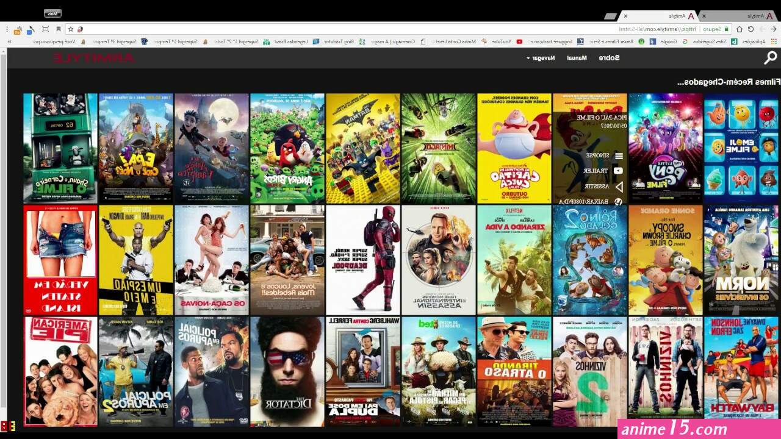Screen dimensions: 781x439
Task: Open the Zerando a Vida poster
Action: [x=514, y=260]
